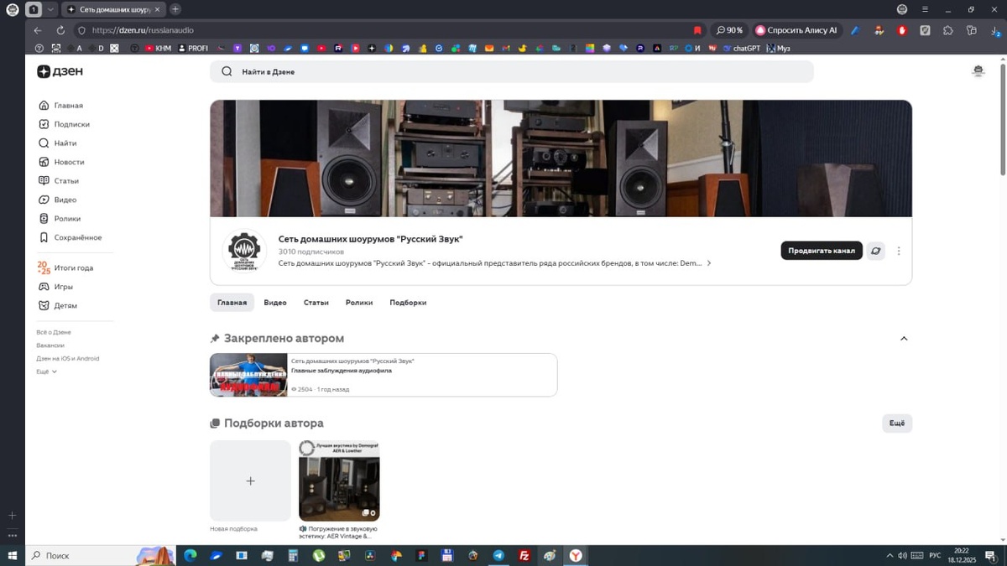The width and height of the screenshot is (1007, 566).
Task: Open the browser extensions puzzle icon
Action: click(948, 30)
